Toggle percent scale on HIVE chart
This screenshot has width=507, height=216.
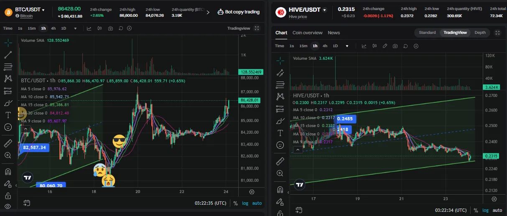point(476,210)
